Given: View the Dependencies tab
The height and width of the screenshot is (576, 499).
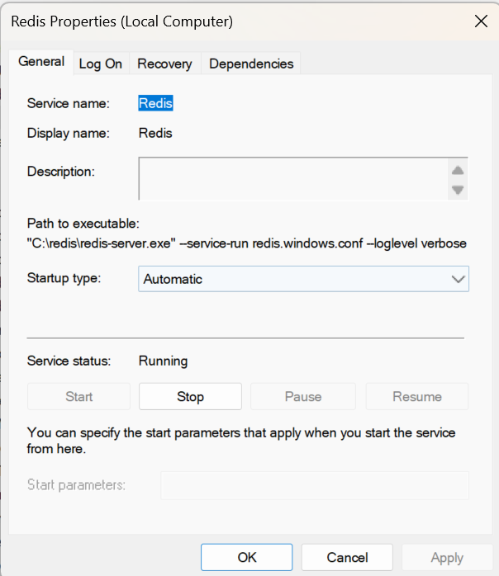Looking at the screenshot, I should click(251, 64).
